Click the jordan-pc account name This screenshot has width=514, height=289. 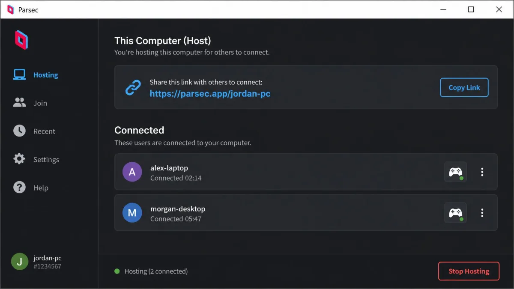[x=48, y=258]
